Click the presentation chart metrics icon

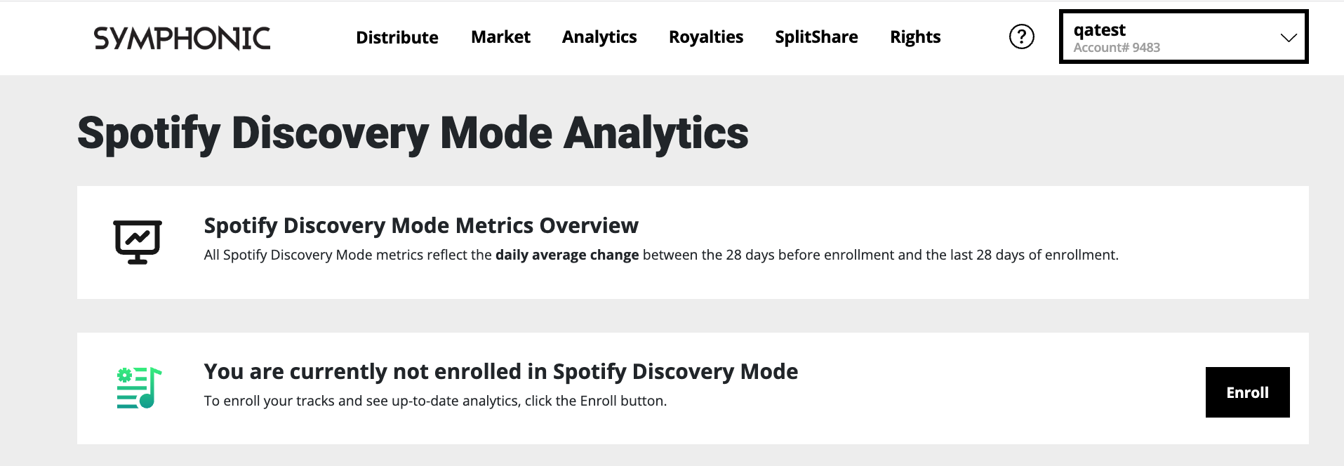[x=138, y=242]
